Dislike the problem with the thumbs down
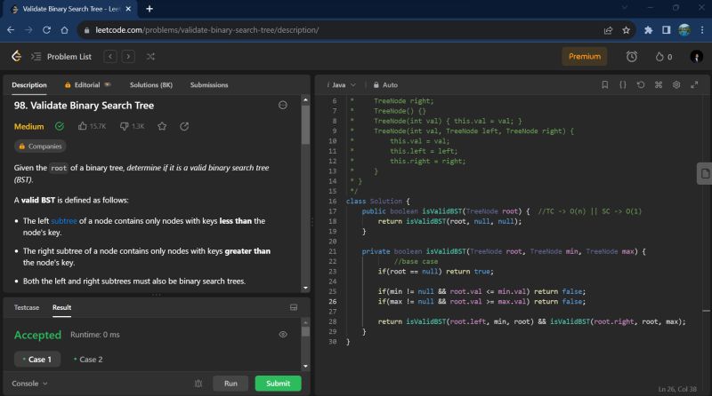The image size is (712, 396). [124, 127]
